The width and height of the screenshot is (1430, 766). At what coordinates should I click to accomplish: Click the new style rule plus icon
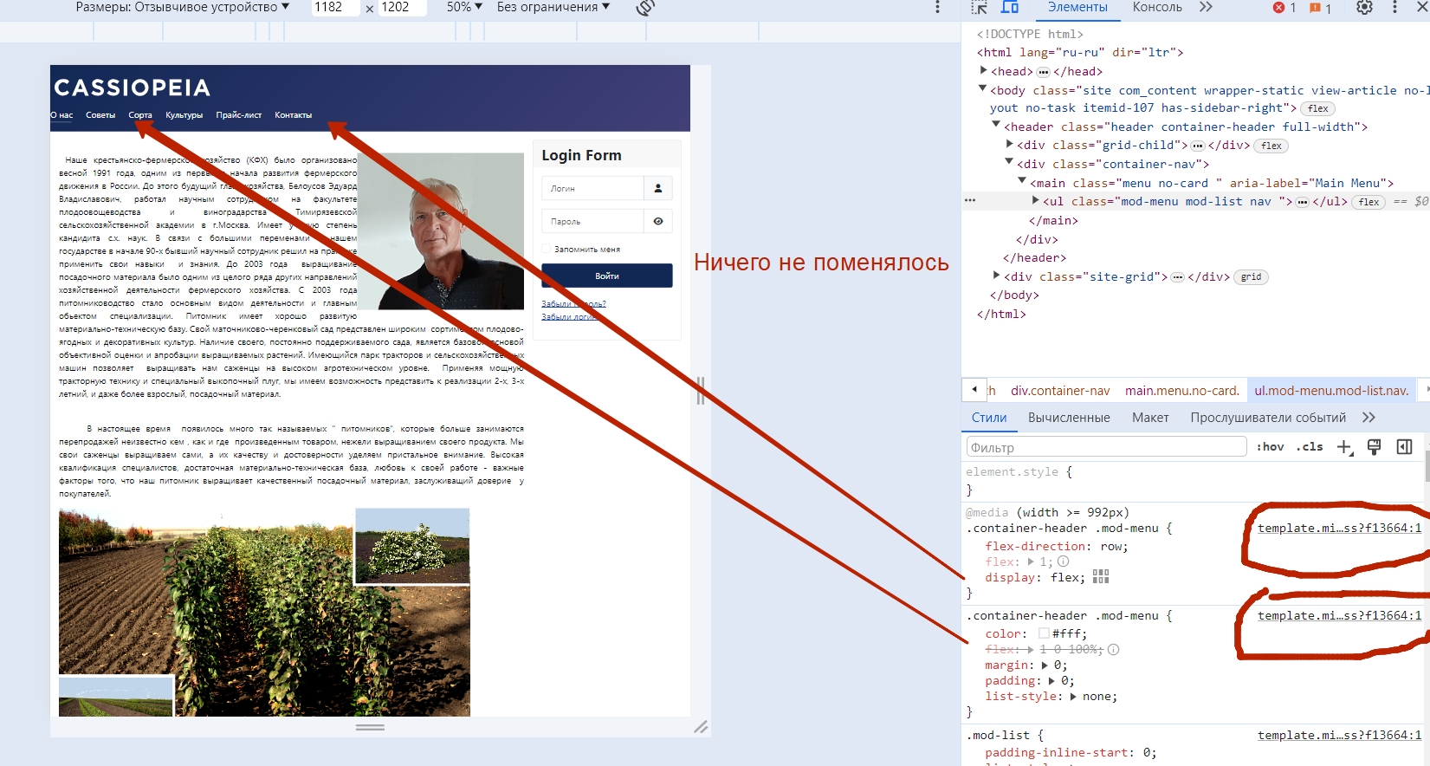(1344, 447)
